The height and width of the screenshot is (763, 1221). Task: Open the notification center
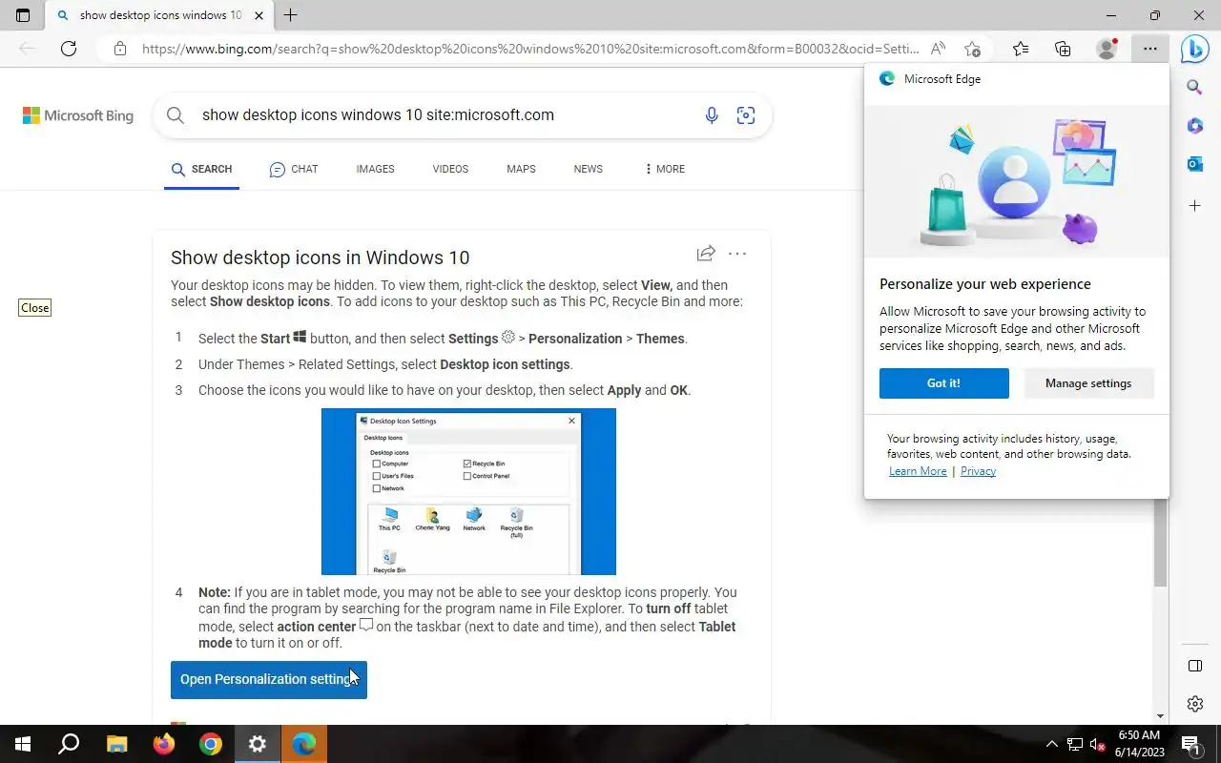[1190, 744]
